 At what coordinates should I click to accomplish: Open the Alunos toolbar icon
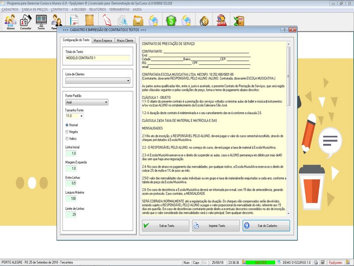pyautogui.click(x=10, y=22)
